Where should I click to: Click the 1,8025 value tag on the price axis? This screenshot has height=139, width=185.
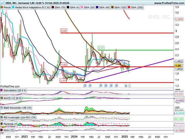tap(179, 69)
